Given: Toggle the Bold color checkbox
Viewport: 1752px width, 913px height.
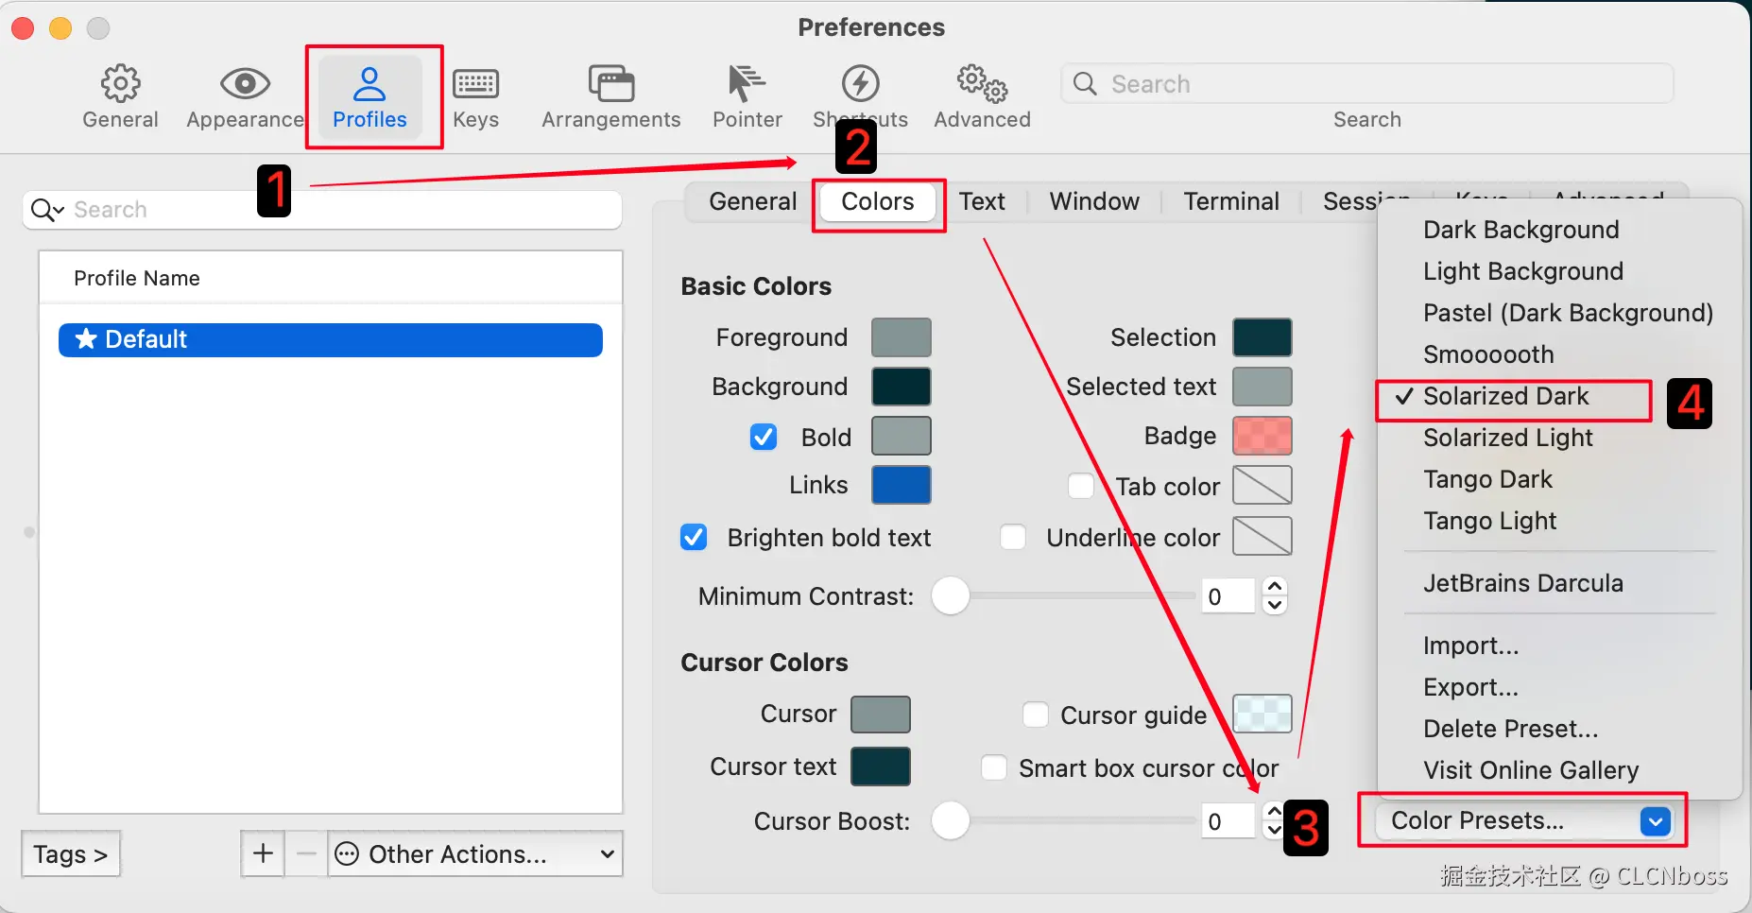Looking at the screenshot, I should (764, 437).
